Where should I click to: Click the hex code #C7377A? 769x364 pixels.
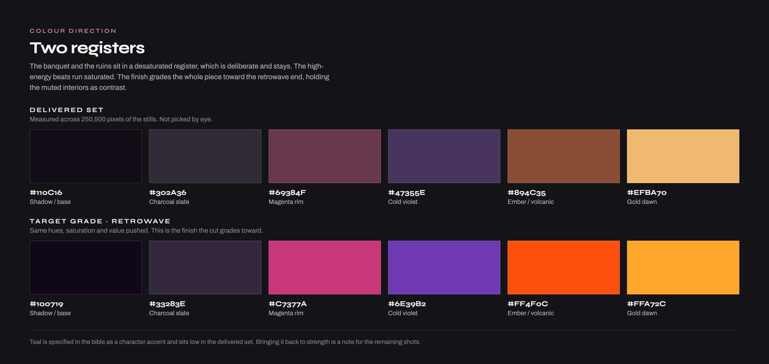point(288,304)
